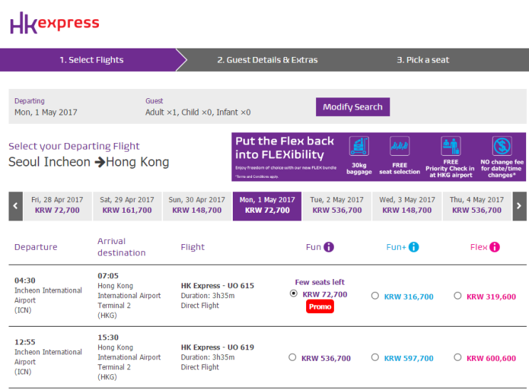Click flight HK Express - UO 615
The image size is (529, 390).
[218, 285]
